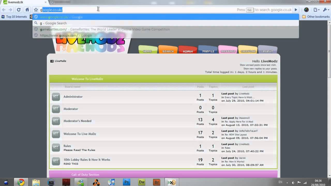Screen dimensions: 331x186
Task: Show new replies to your posts
Action: tap(260, 69)
